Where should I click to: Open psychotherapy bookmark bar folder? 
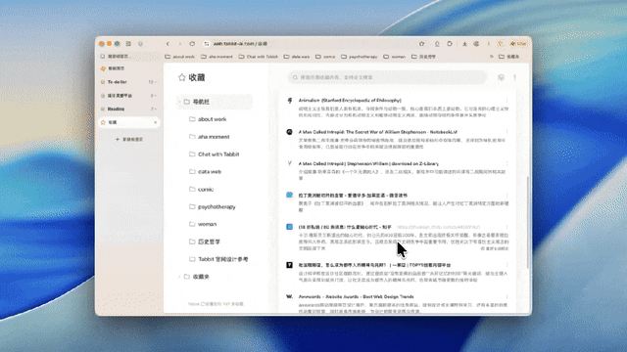coord(360,57)
